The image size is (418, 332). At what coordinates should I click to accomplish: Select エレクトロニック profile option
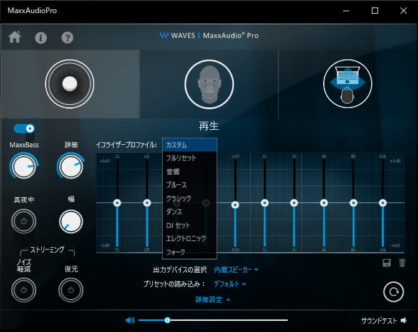coord(190,238)
